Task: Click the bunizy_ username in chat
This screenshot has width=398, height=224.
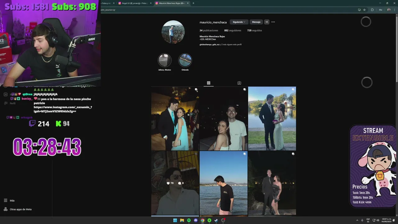Action: [x=27, y=99]
